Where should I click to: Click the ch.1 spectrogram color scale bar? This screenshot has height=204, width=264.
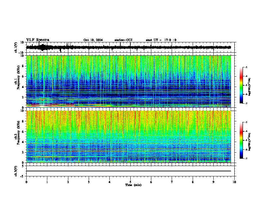241,85
